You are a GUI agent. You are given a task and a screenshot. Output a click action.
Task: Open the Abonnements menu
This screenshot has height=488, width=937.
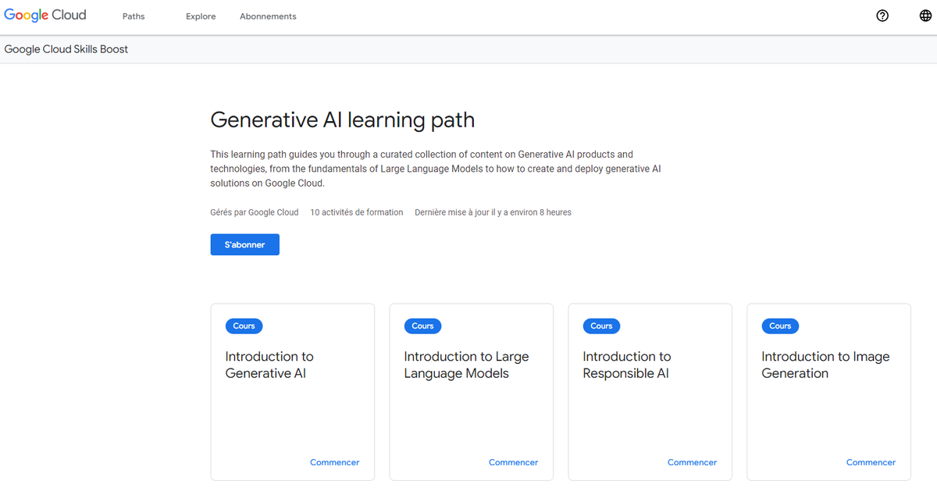click(x=268, y=16)
